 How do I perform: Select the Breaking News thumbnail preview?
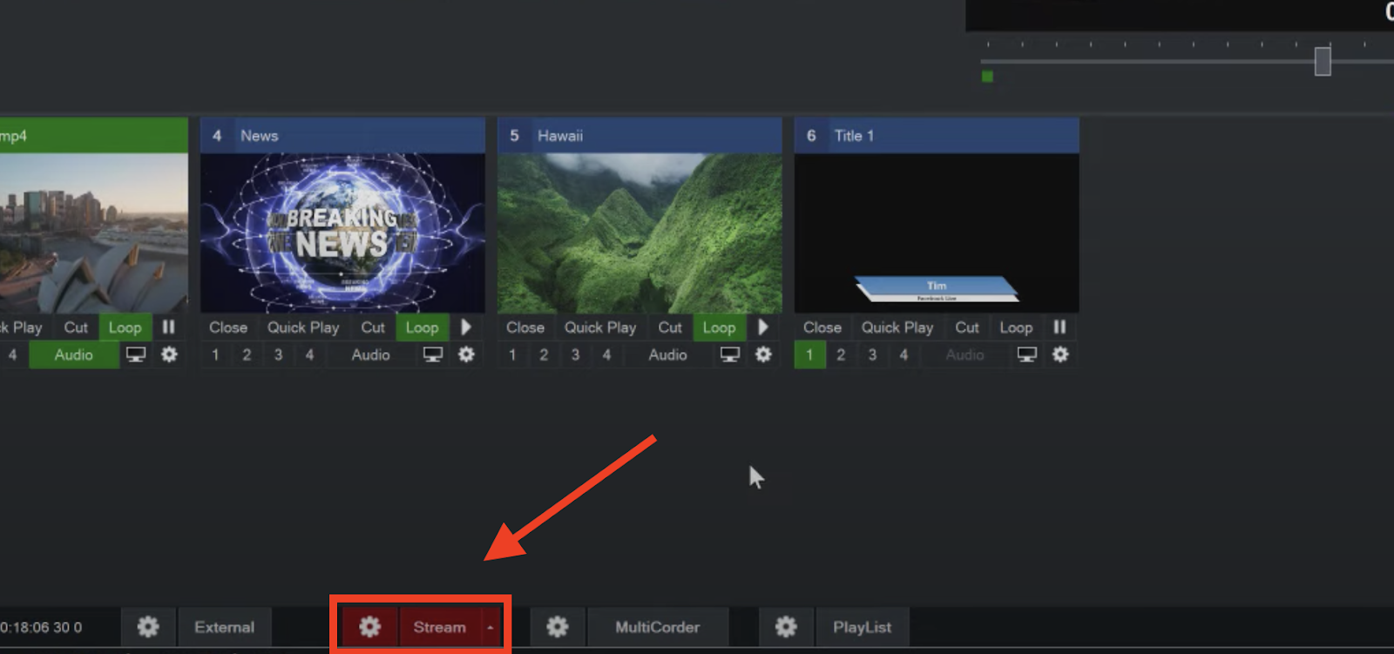click(x=343, y=233)
